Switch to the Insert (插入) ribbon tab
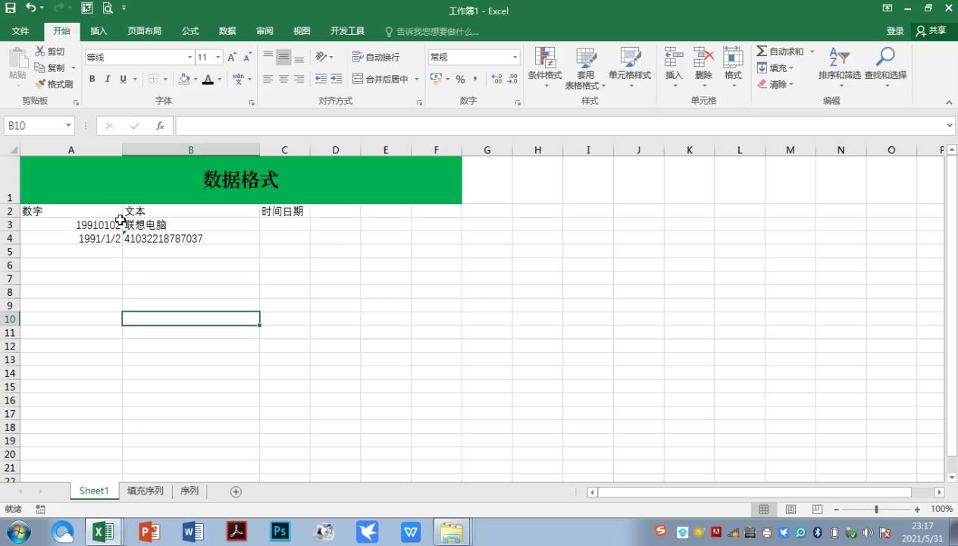958x546 pixels. pos(99,31)
